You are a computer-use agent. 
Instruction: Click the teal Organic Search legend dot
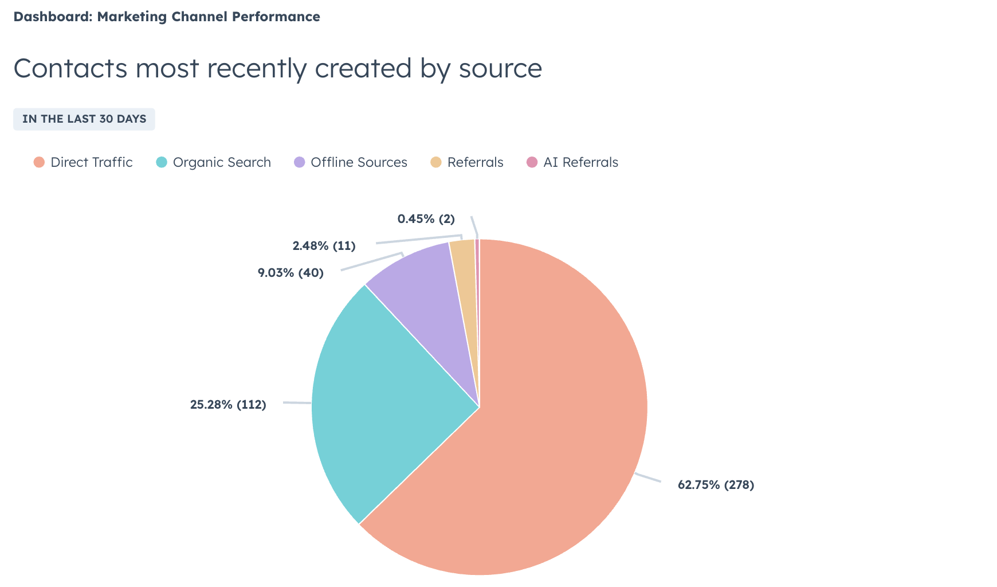[x=162, y=162]
